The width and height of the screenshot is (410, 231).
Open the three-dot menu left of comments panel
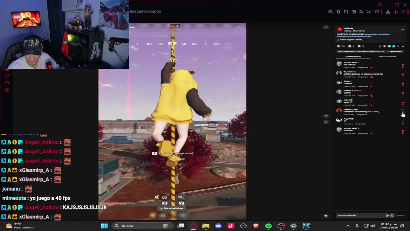click(326, 27)
